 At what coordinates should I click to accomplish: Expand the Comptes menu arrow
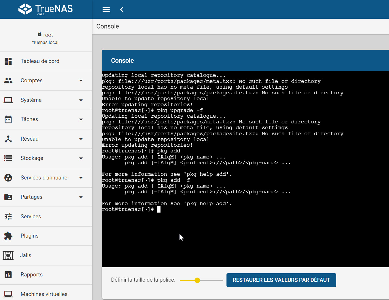(x=81, y=81)
